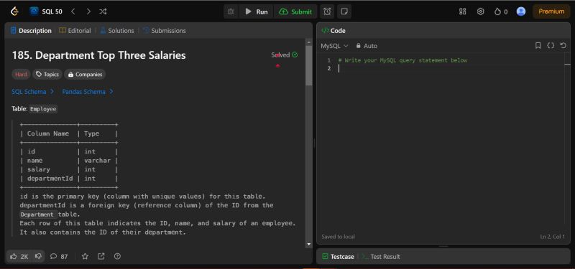Click the comment on editor line 1
Viewport: 575px width, 269px height.
[x=402, y=60]
